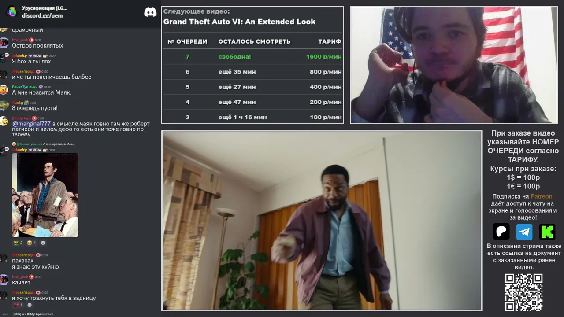This screenshot has height=317, width=564.
Task: Click the "100 р/мин" tariff cell
Action: [326, 117]
